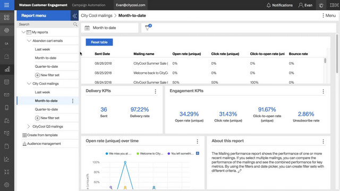Open the line graph sidebar icon

point(7,159)
